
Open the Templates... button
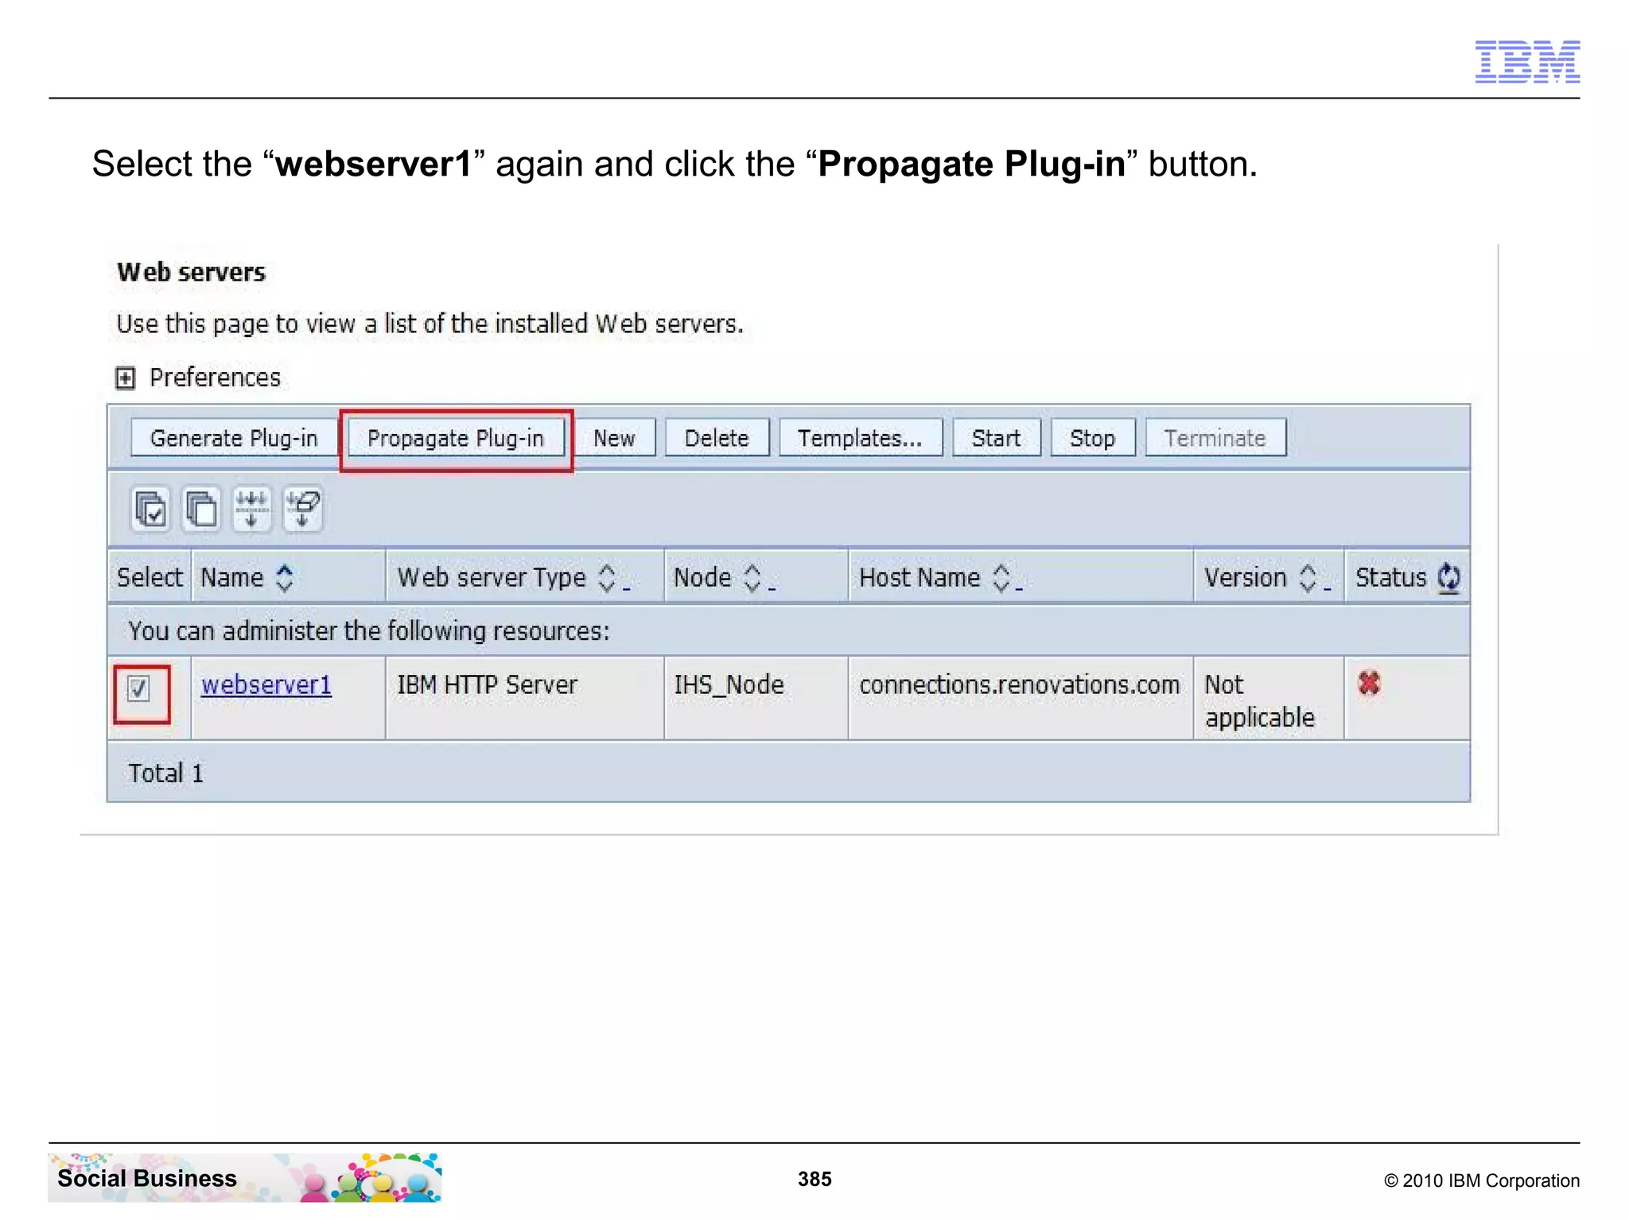coord(861,438)
